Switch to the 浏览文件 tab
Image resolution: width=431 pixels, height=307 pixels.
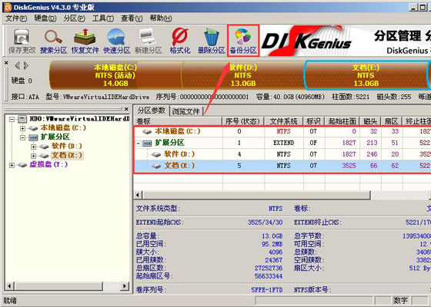coord(185,111)
